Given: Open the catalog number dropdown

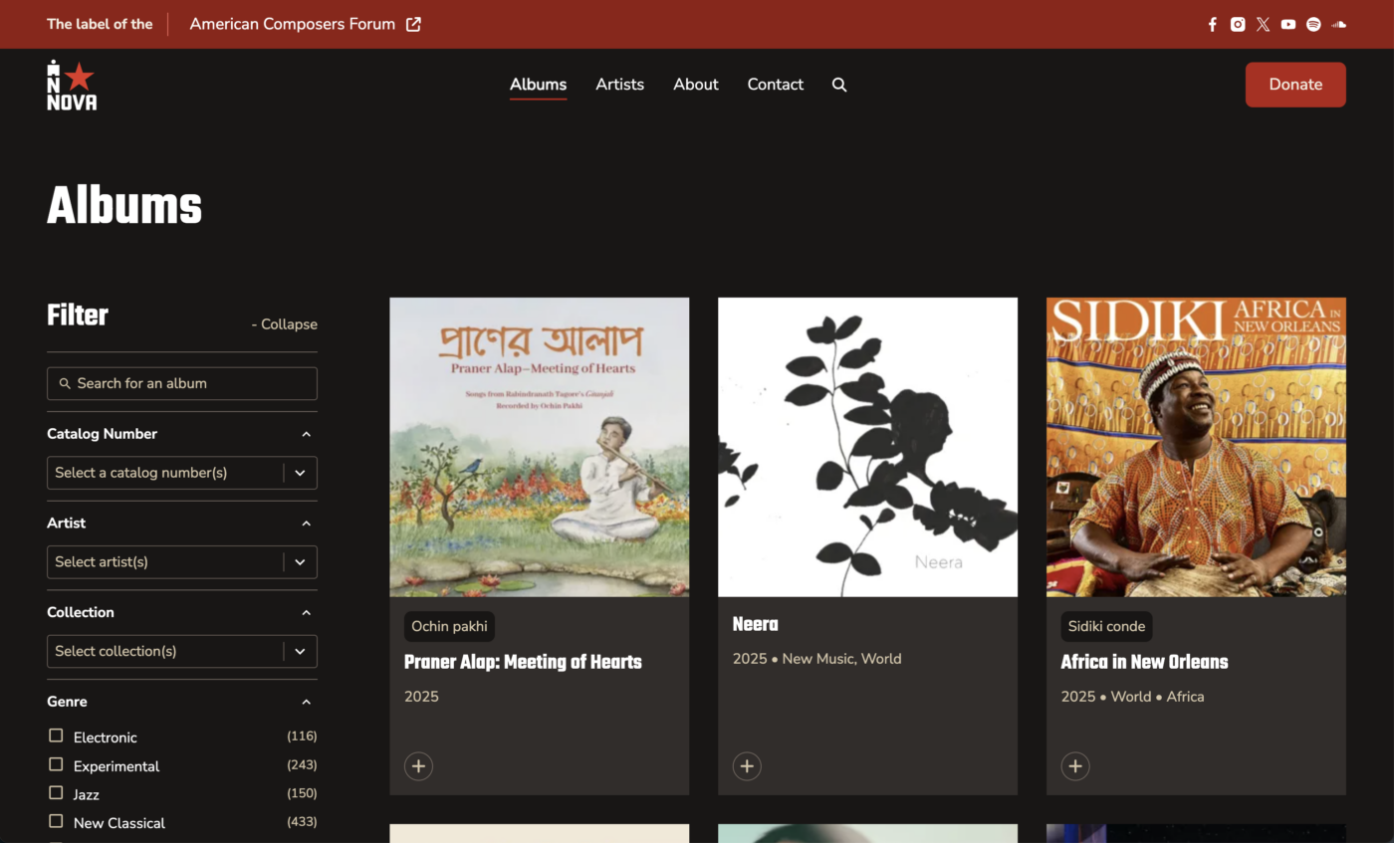Looking at the screenshot, I should click(182, 473).
